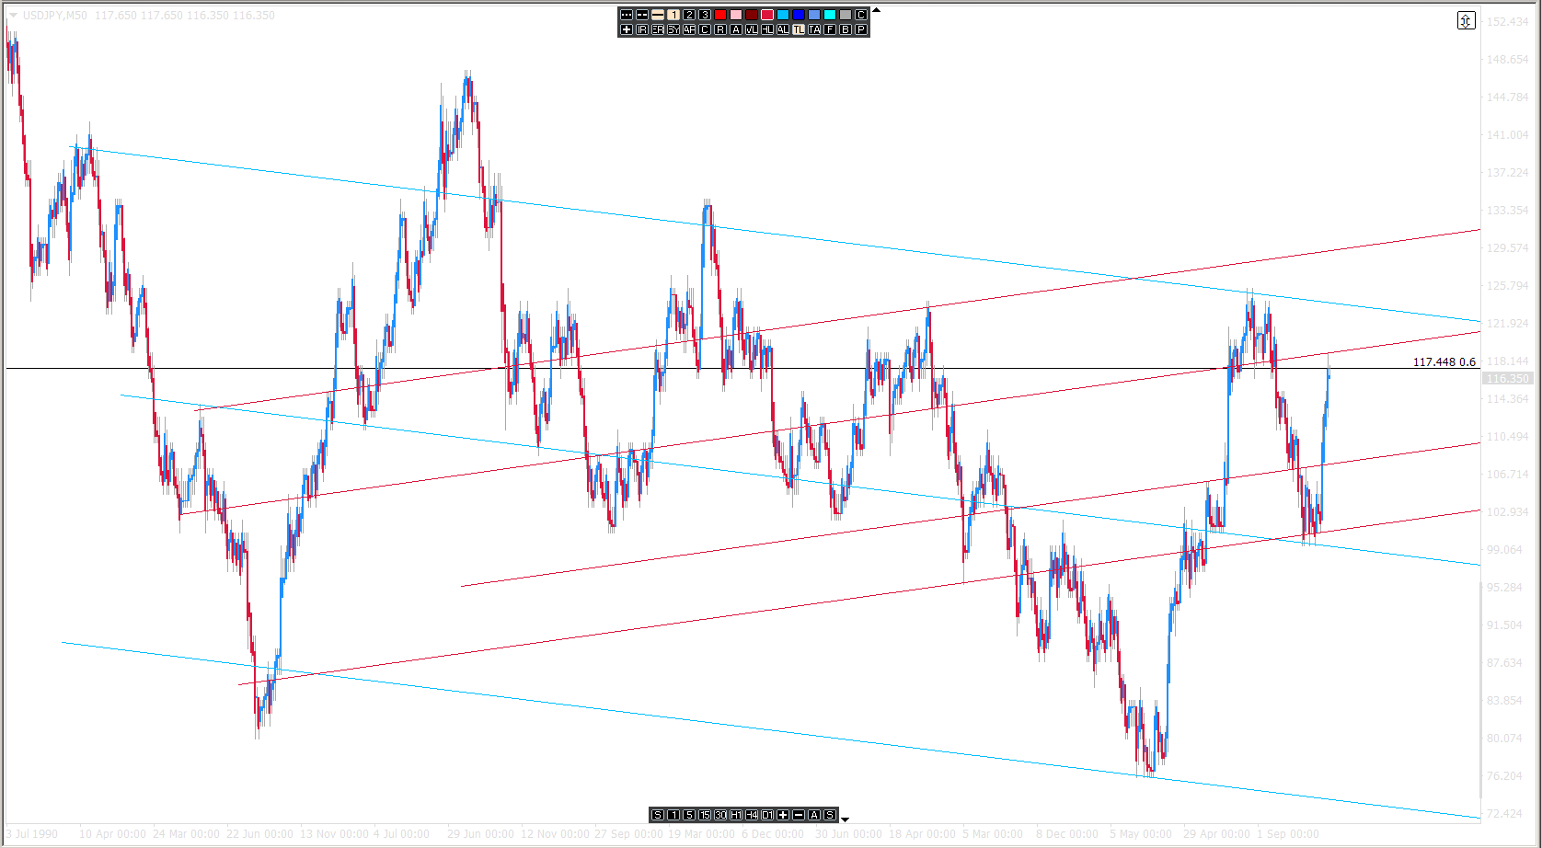Click the C button beside the gray swatch
The height and width of the screenshot is (848, 1542).
[x=861, y=15]
